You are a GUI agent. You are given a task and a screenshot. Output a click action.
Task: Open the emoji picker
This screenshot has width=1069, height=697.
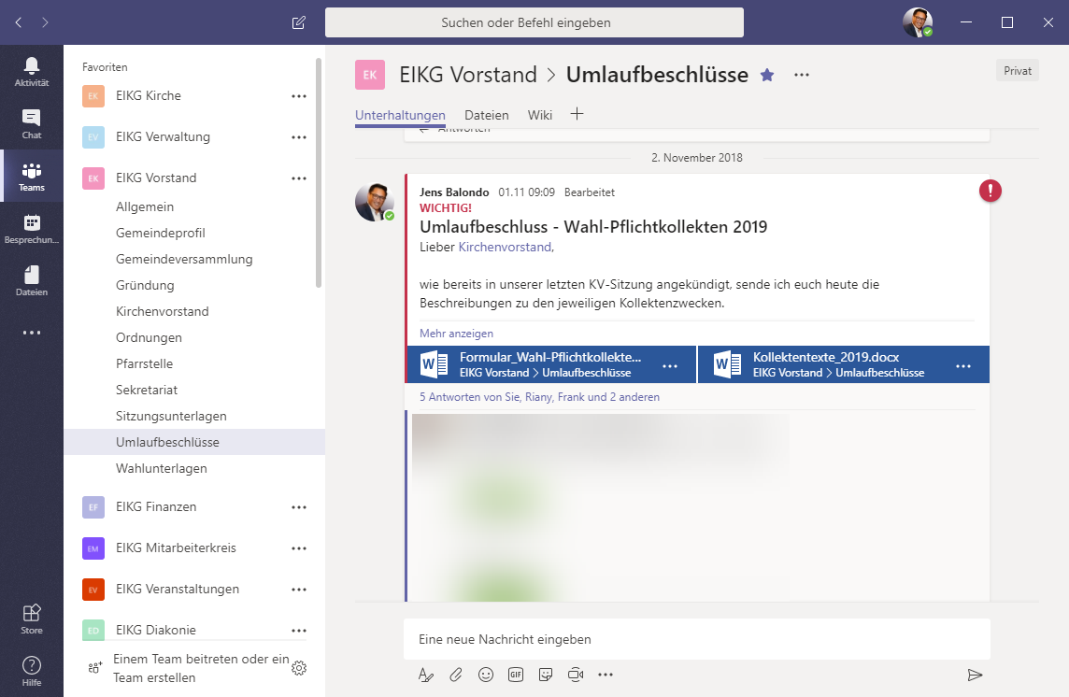pyautogui.click(x=485, y=675)
